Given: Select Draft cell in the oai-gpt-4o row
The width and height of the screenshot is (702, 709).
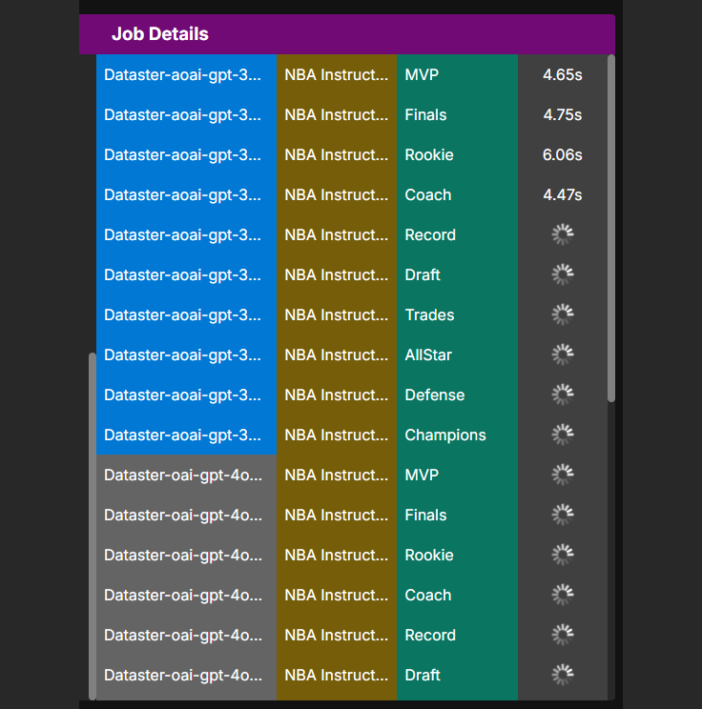Looking at the screenshot, I should (x=457, y=675).
